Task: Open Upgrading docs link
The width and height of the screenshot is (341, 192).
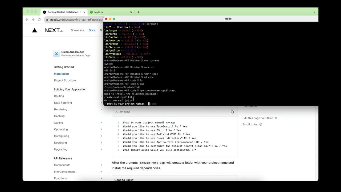Action: click(x=61, y=149)
